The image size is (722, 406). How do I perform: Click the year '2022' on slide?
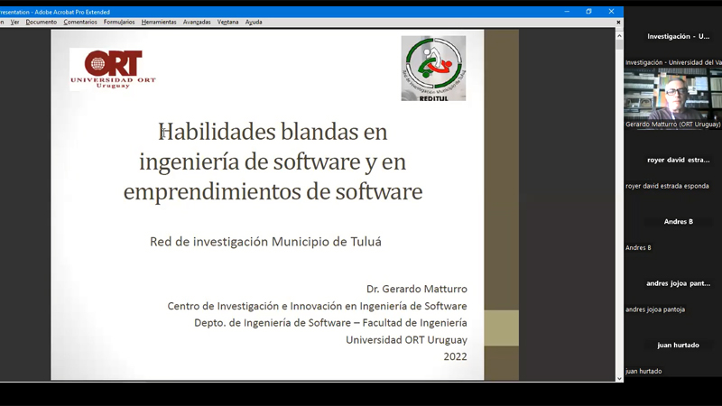point(456,356)
